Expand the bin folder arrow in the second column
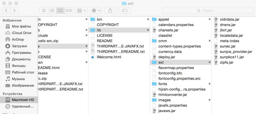This screenshot has height=114, width=256. [x=148, y=19]
